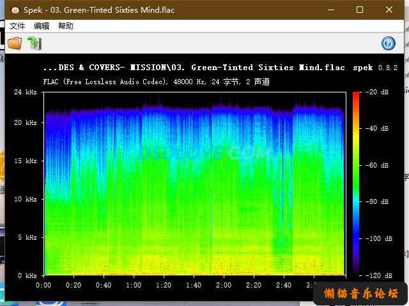Click the Spek window title text
This screenshot has height=306, width=409.
coord(99,10)
